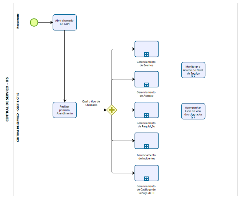
Task: Select the parallel gateway diamond
Action: 112,110
